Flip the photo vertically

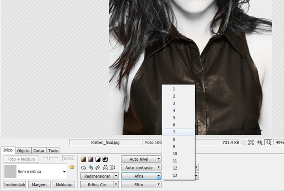(x=113, y=167)
